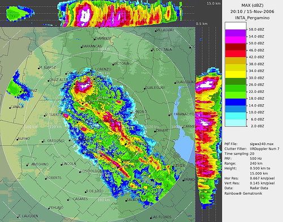Click the 58.0 dBZ legend label

point(256,29)
